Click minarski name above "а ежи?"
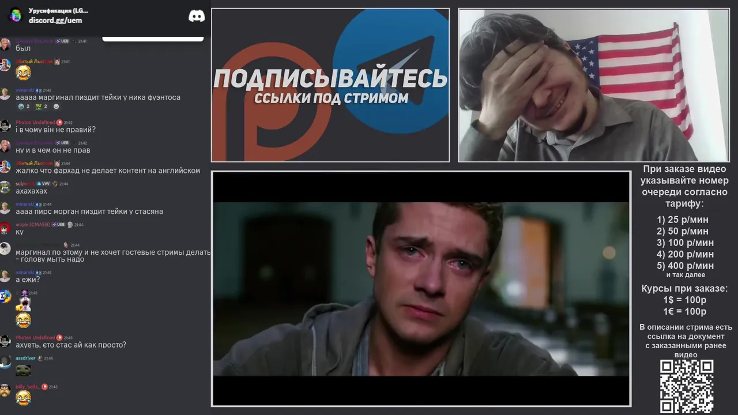 [x=25, y=273]
